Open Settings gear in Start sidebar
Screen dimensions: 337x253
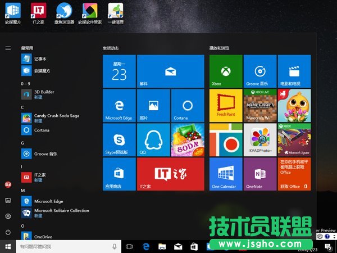click(x=8, y=216)
